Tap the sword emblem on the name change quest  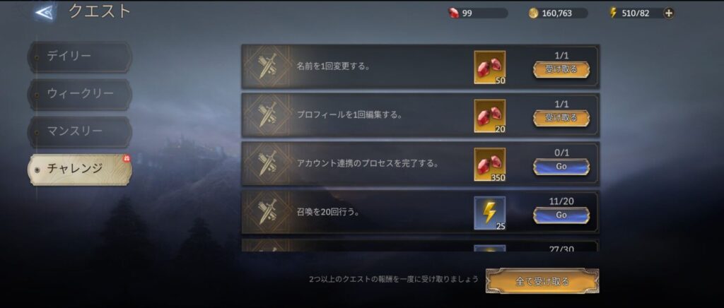267,66
